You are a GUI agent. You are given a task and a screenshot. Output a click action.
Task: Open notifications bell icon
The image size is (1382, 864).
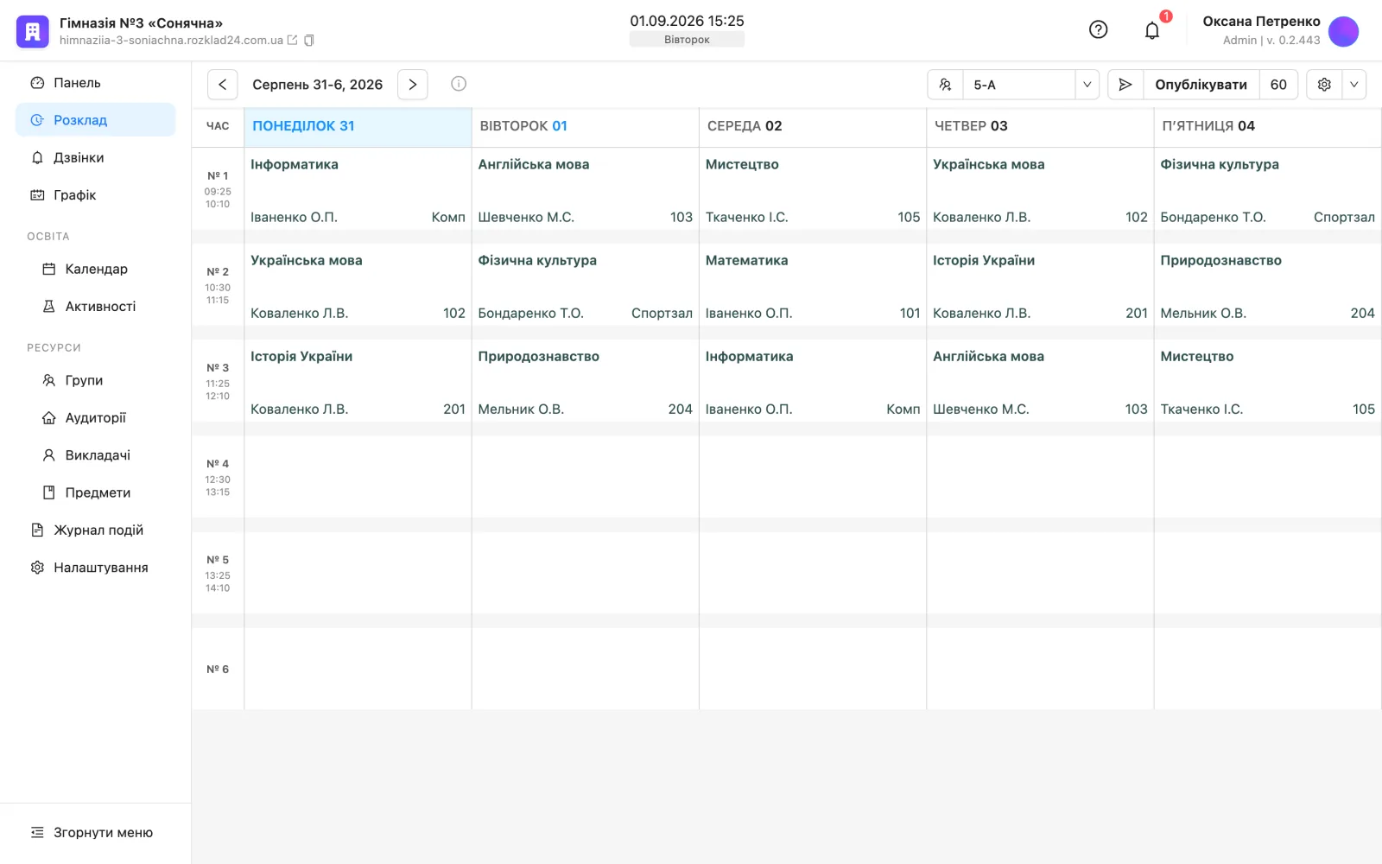coord(1152,31)
